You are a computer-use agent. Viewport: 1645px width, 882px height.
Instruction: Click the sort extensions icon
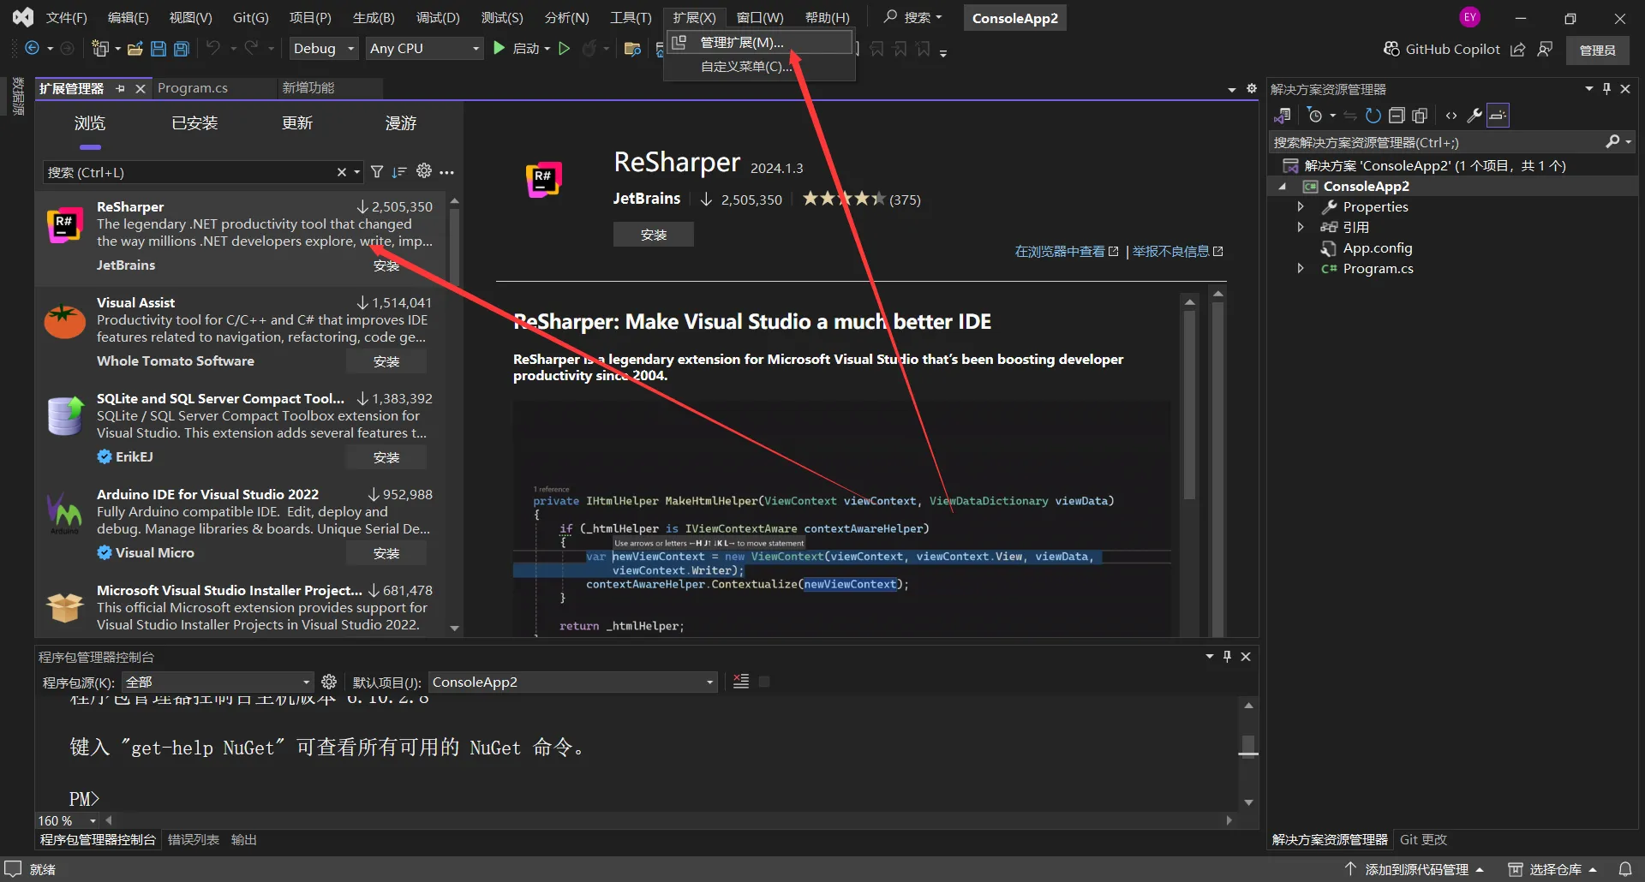pos(399,172)
